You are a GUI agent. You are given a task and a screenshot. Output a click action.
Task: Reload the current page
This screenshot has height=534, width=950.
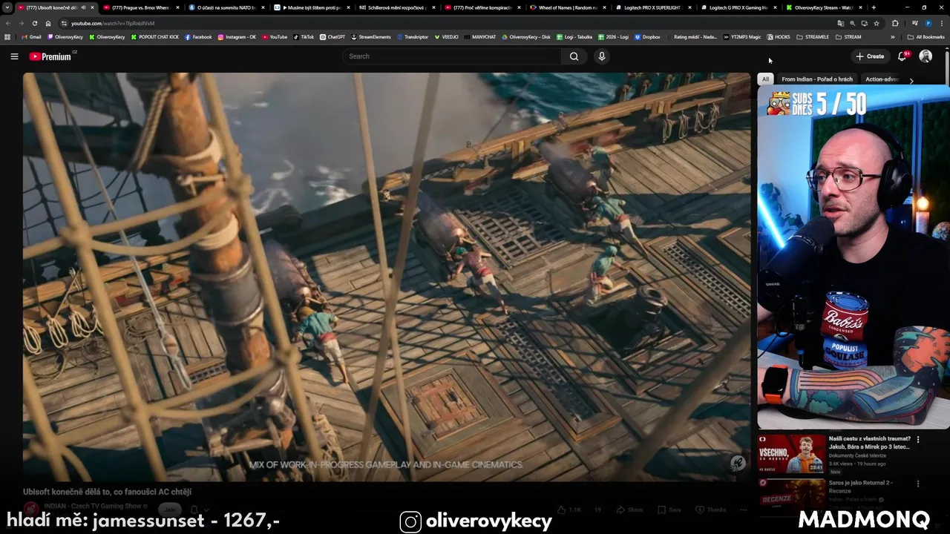tap(35, 23)
